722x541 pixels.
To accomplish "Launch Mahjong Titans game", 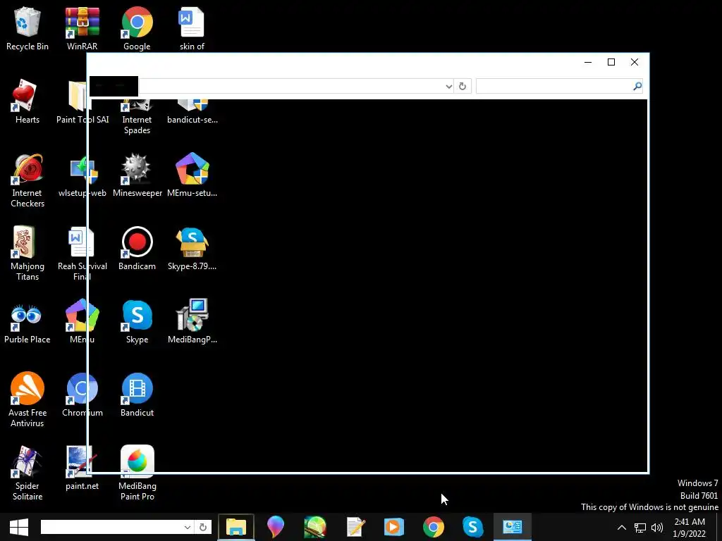I will 27,253.
